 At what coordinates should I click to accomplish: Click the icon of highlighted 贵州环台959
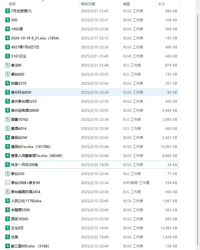click(8, 92)
